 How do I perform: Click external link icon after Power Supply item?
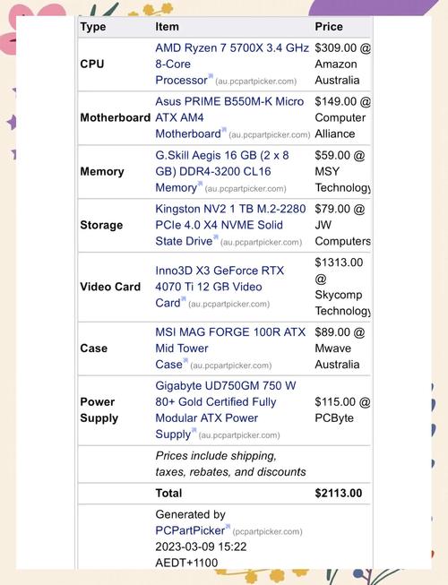tap(194, 431)
